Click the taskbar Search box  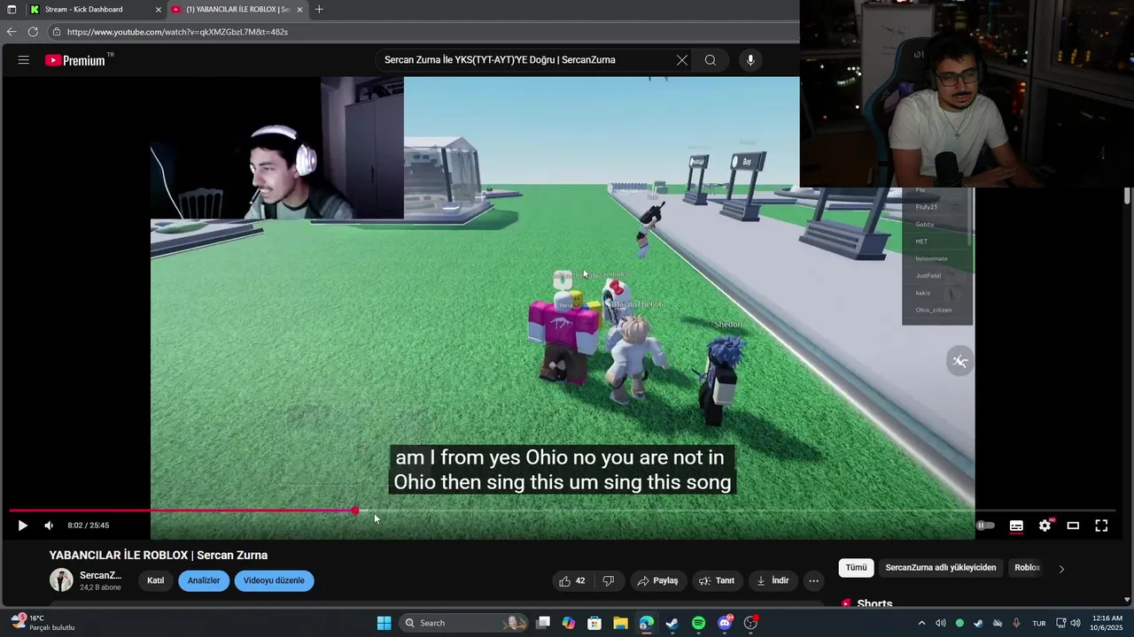pyautogui.click(x=463, y=623)
